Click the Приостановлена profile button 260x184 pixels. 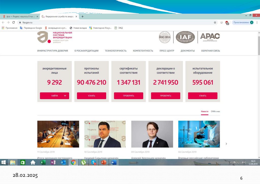coord(243,22)
